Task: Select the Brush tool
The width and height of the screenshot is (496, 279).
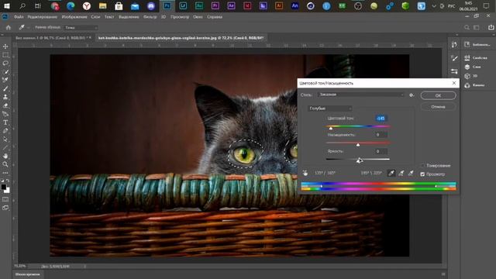Action: (x=5, y=89)
